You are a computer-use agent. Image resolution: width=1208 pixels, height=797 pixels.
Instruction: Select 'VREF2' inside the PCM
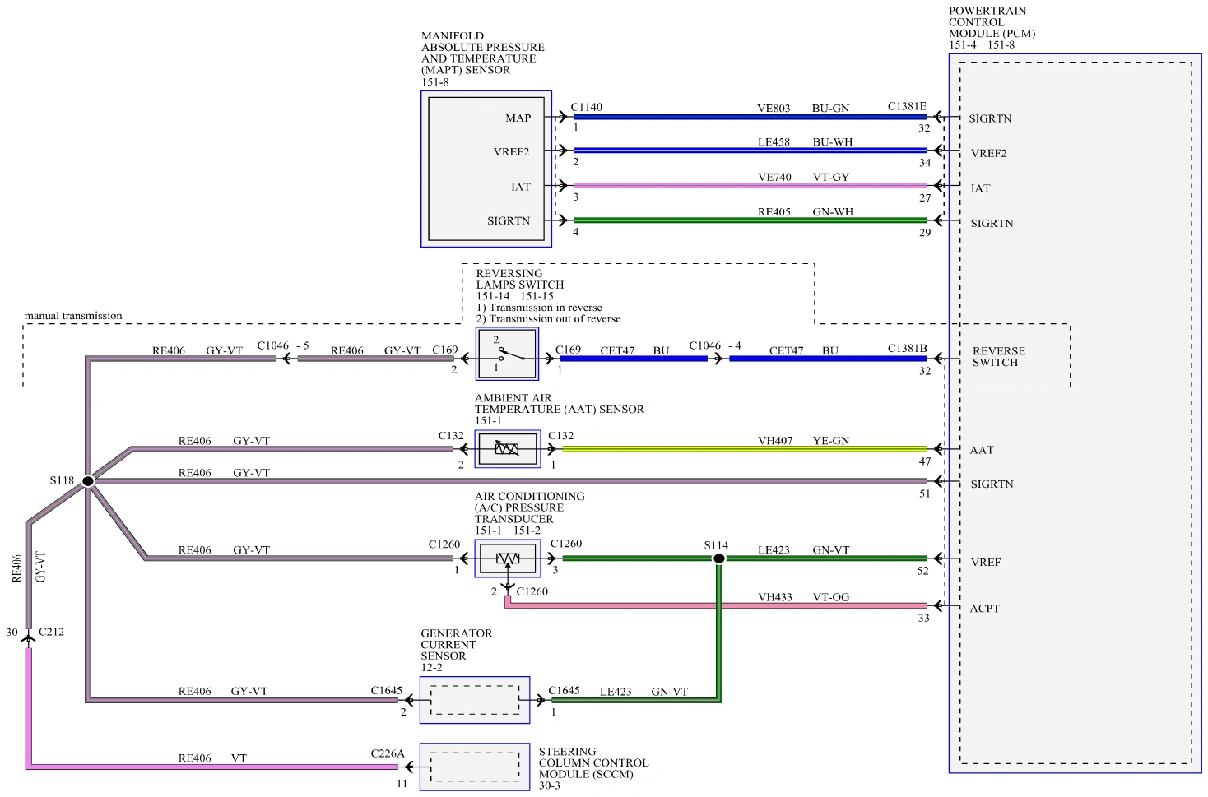pos(988,153)
